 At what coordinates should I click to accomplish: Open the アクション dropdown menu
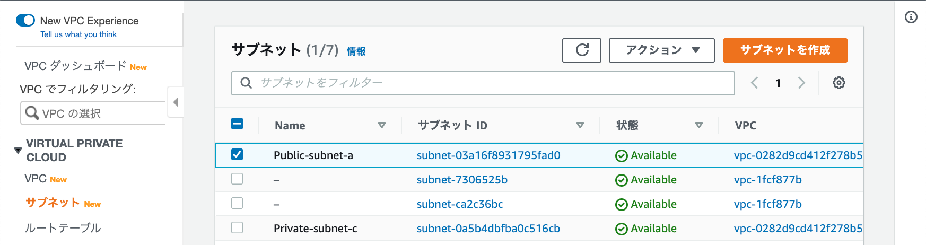coord(661,50)
